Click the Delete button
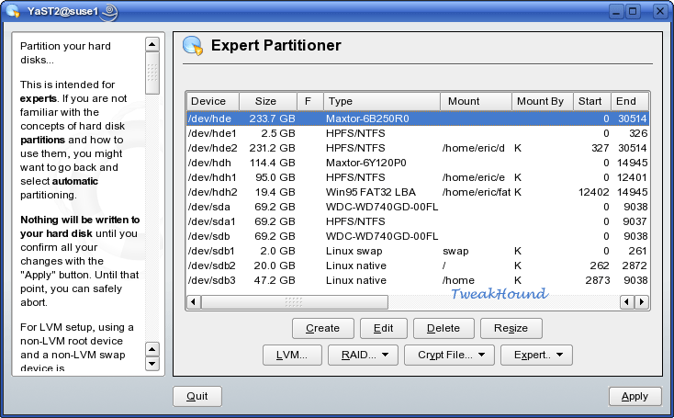The height and width of the screenshot is (418, 674). tap(444, 329)
